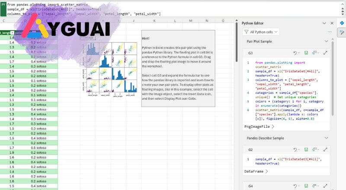Save the G3 Python cell with green icon
Viewport: 346px width, 190px height.
click(306, 53)
